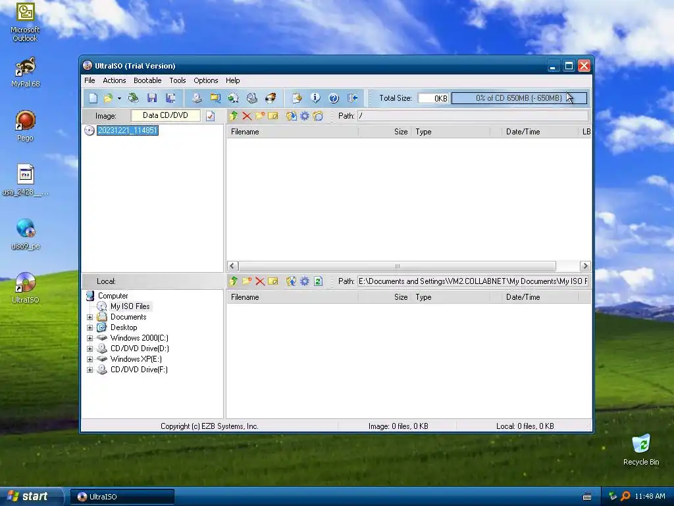The height and width of the screenshot is (506, 674).
Task: Click rename icon in Local pane toolbar
Action: coord(273,281)
